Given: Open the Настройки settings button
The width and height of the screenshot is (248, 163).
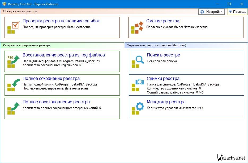Looking at the screenshot, I should [211, 12].
